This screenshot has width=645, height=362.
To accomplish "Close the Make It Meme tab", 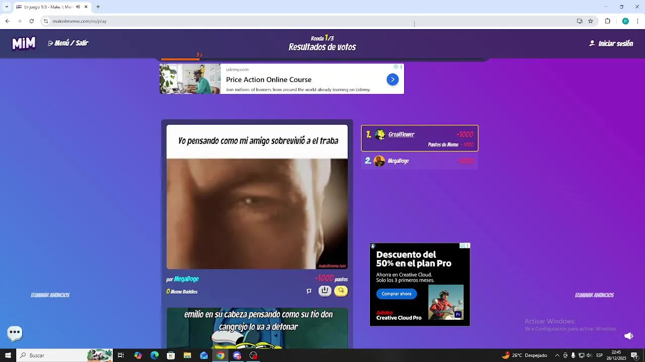I will [x=86, y=7].
